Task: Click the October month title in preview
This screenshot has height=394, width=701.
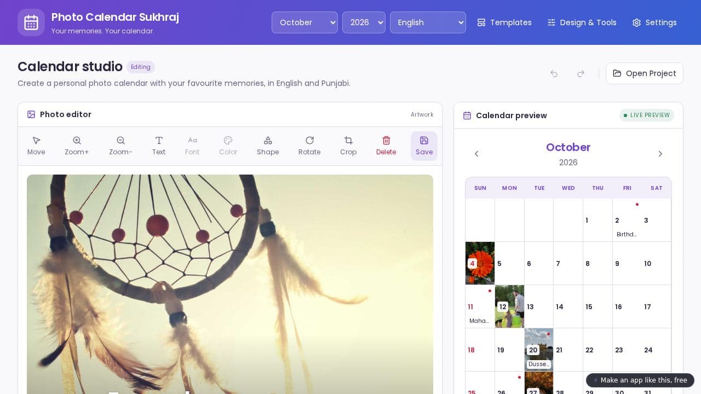Action: (568, 147)
